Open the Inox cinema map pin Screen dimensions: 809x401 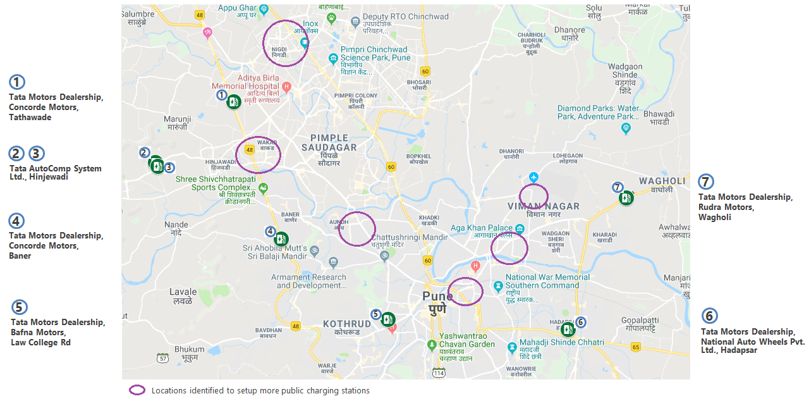pyautogui.click(x=305, y=43)
